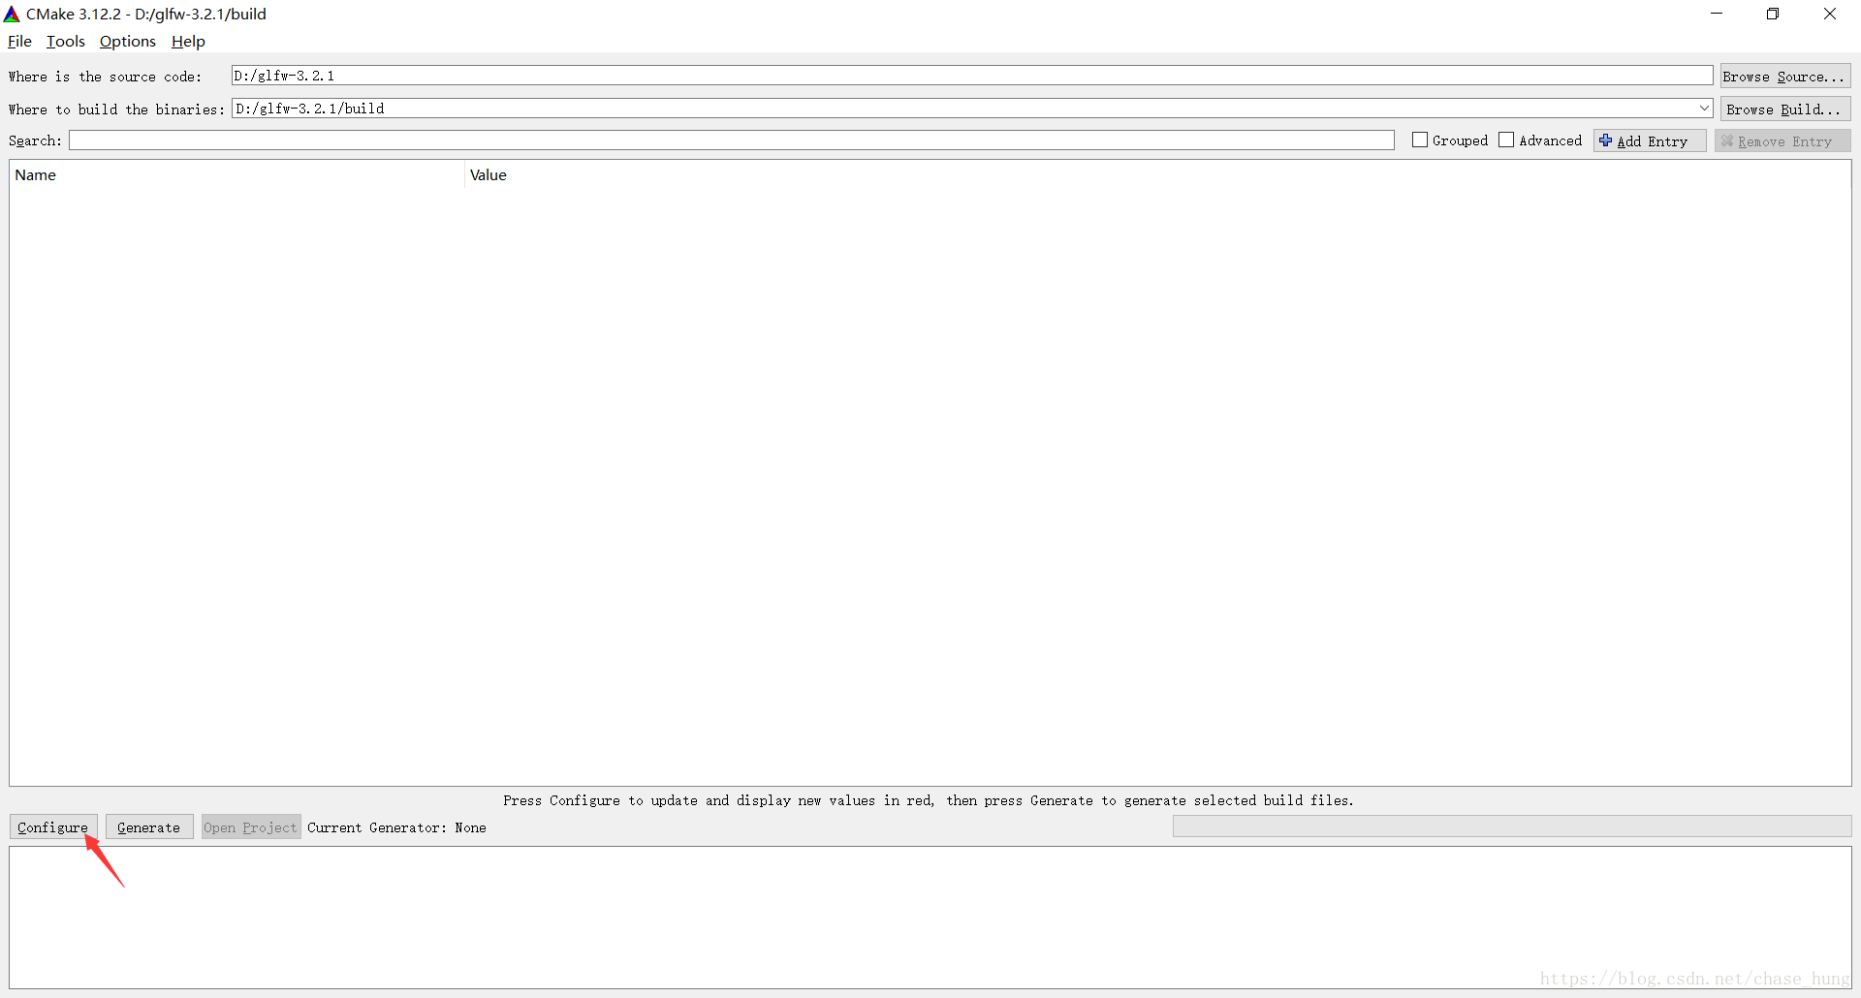The image size is (1861, 998).
Task: Click inside the output log pane
Action: (930, 918)
